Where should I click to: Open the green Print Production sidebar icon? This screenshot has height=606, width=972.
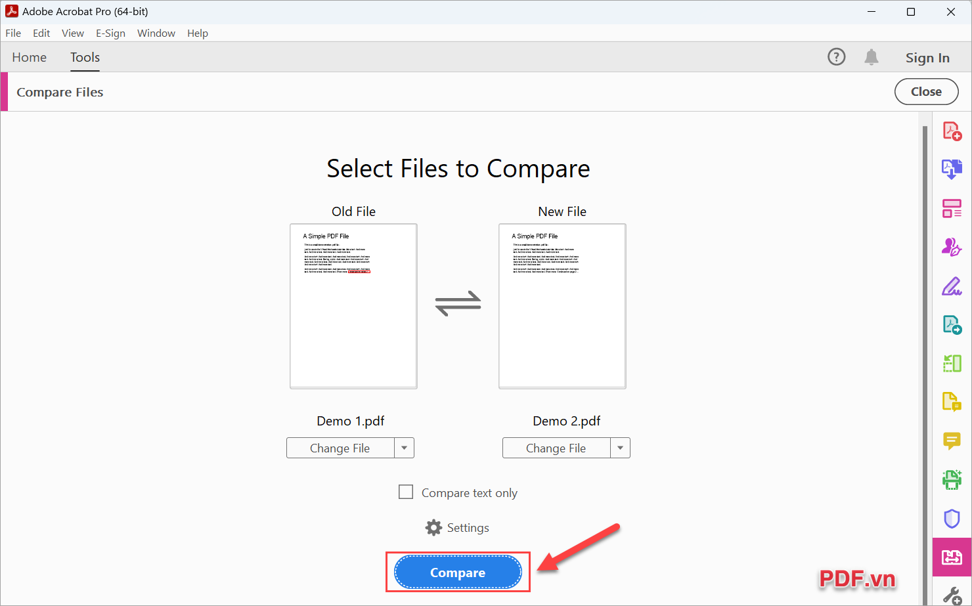click(x=952, y=479)
